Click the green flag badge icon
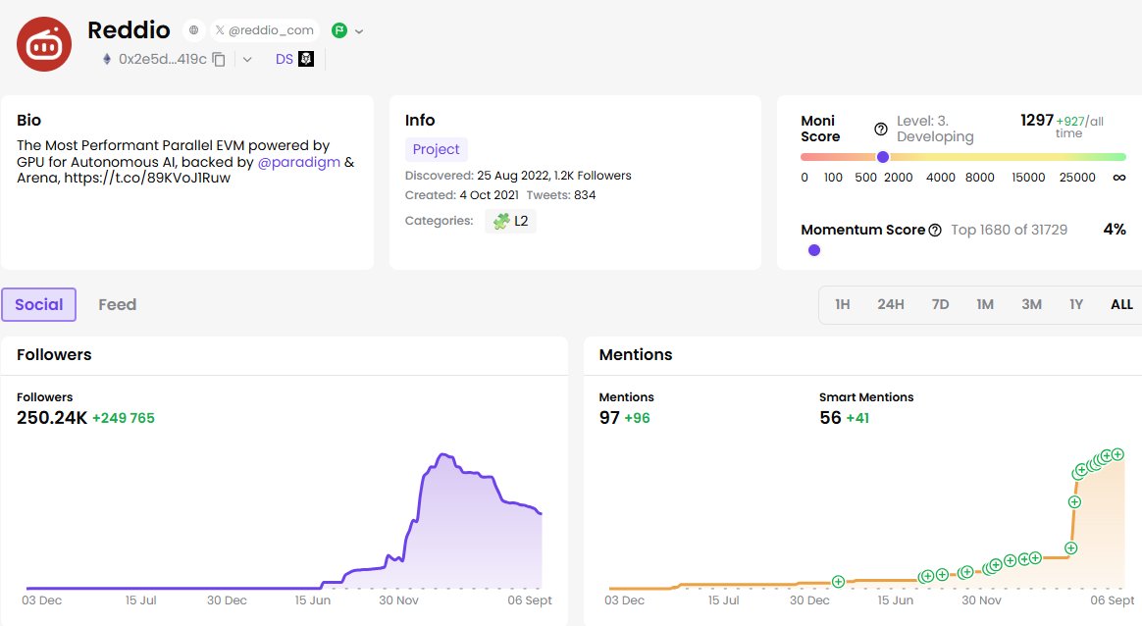Image resolution: width=1142 pixels, height=626 pixels. 339,29
